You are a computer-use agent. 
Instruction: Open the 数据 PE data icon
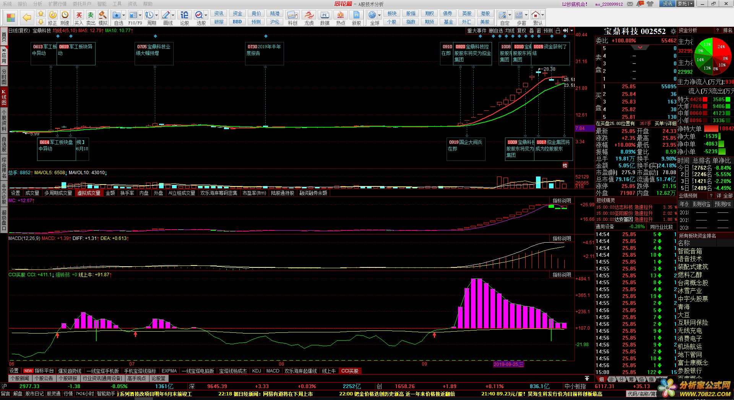pos(325,18)
